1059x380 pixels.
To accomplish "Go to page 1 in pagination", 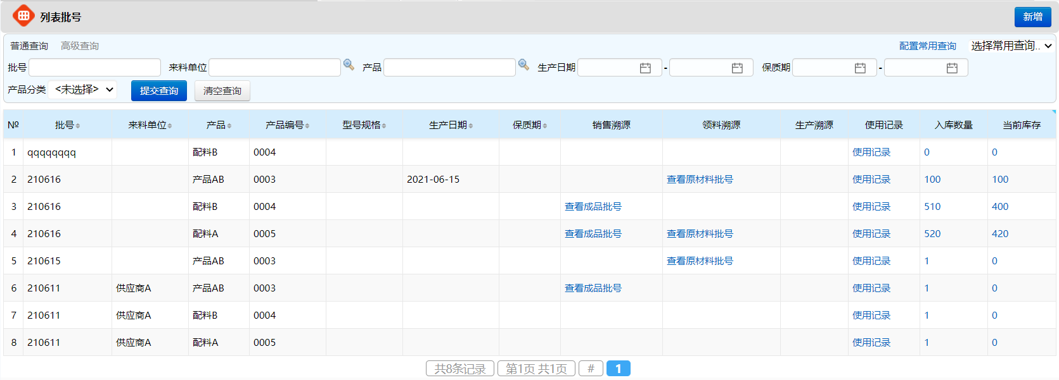I will click(x=618, y=369).
